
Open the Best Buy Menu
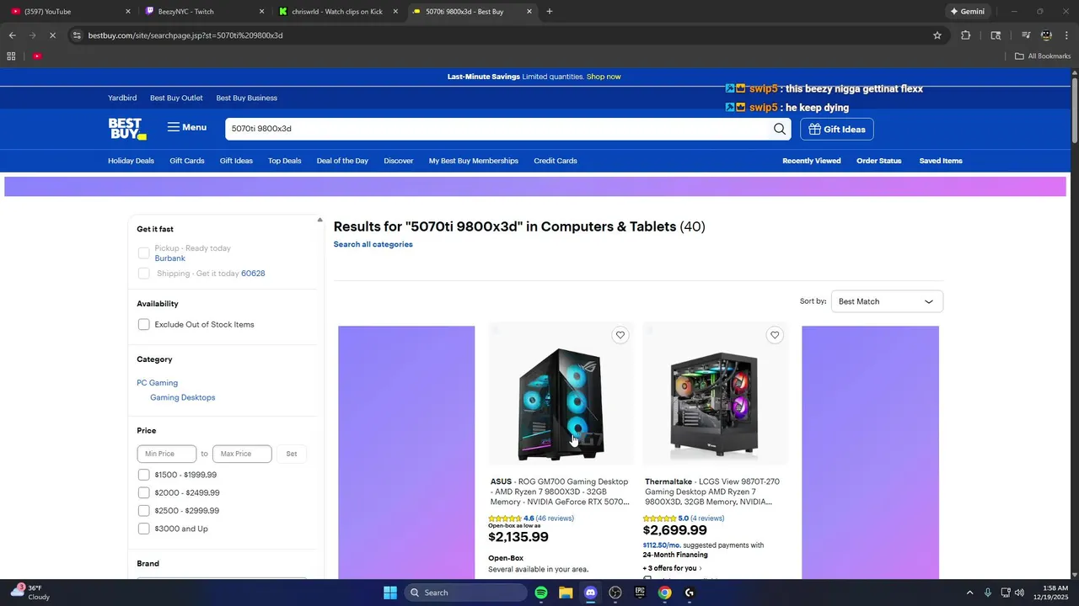click(186, 127)
